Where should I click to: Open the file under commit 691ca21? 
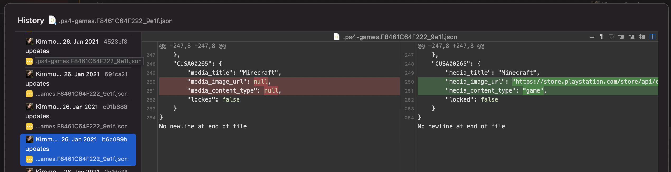[x=82, y=94]
